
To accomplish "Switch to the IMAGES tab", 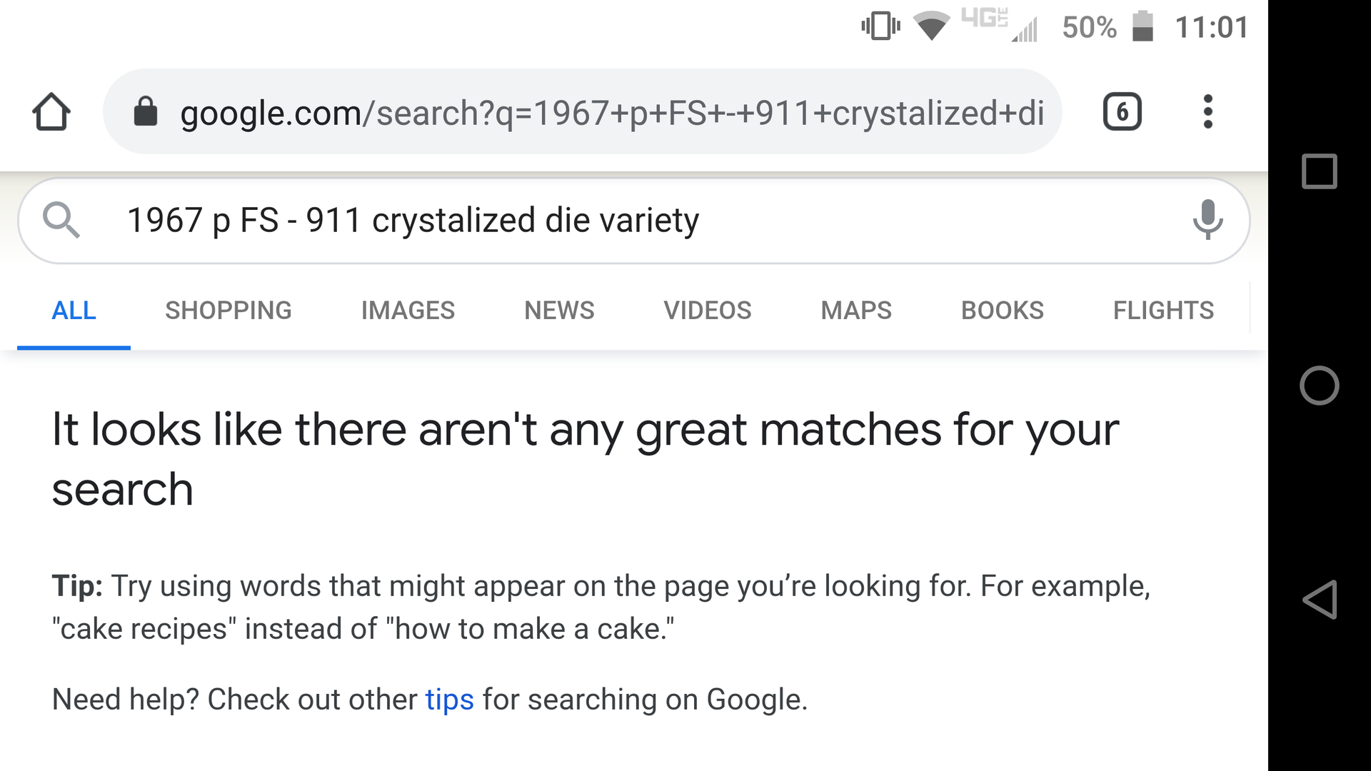I will [x=408, y=311].
